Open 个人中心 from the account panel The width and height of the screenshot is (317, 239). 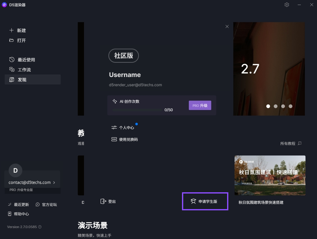(114, 127)
